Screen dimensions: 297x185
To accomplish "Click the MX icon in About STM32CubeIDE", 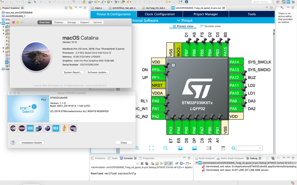I will 56,128.
